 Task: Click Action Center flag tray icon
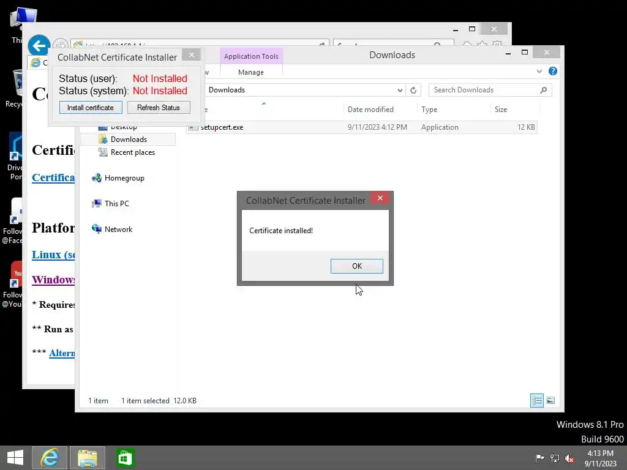click(x=540, y=458)
